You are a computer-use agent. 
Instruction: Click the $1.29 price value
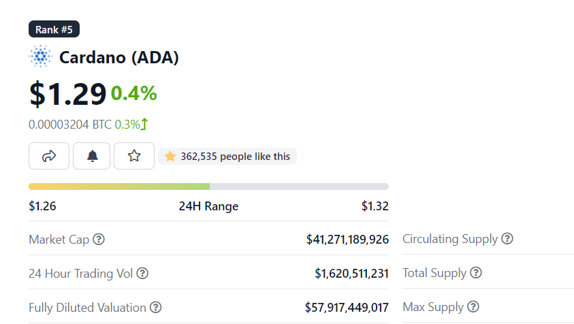point(67,94)
